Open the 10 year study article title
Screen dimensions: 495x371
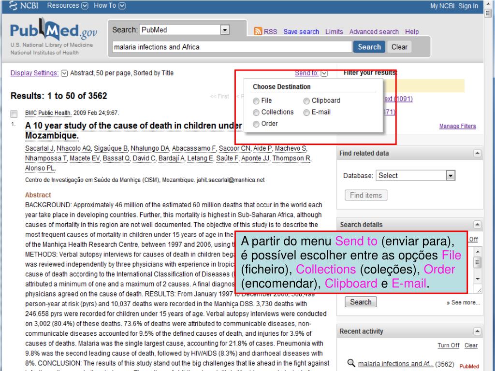tap(133, 130)
